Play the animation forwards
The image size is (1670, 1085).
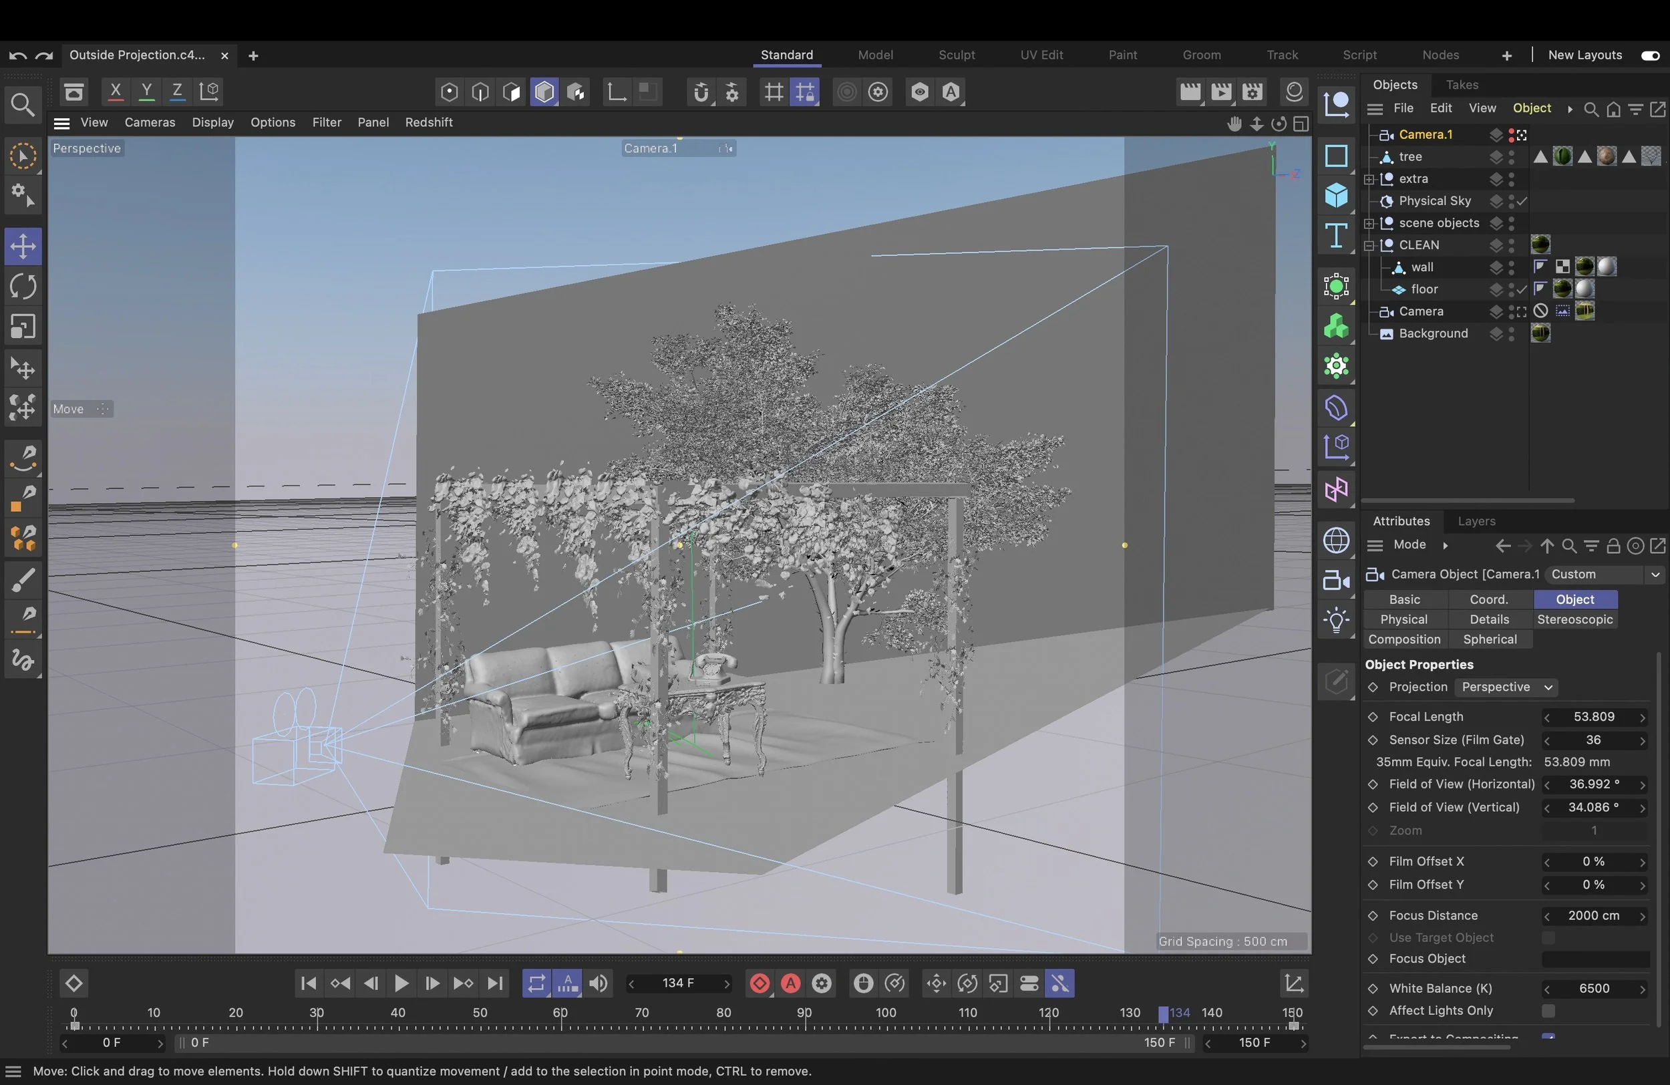(x=401, y=983)
